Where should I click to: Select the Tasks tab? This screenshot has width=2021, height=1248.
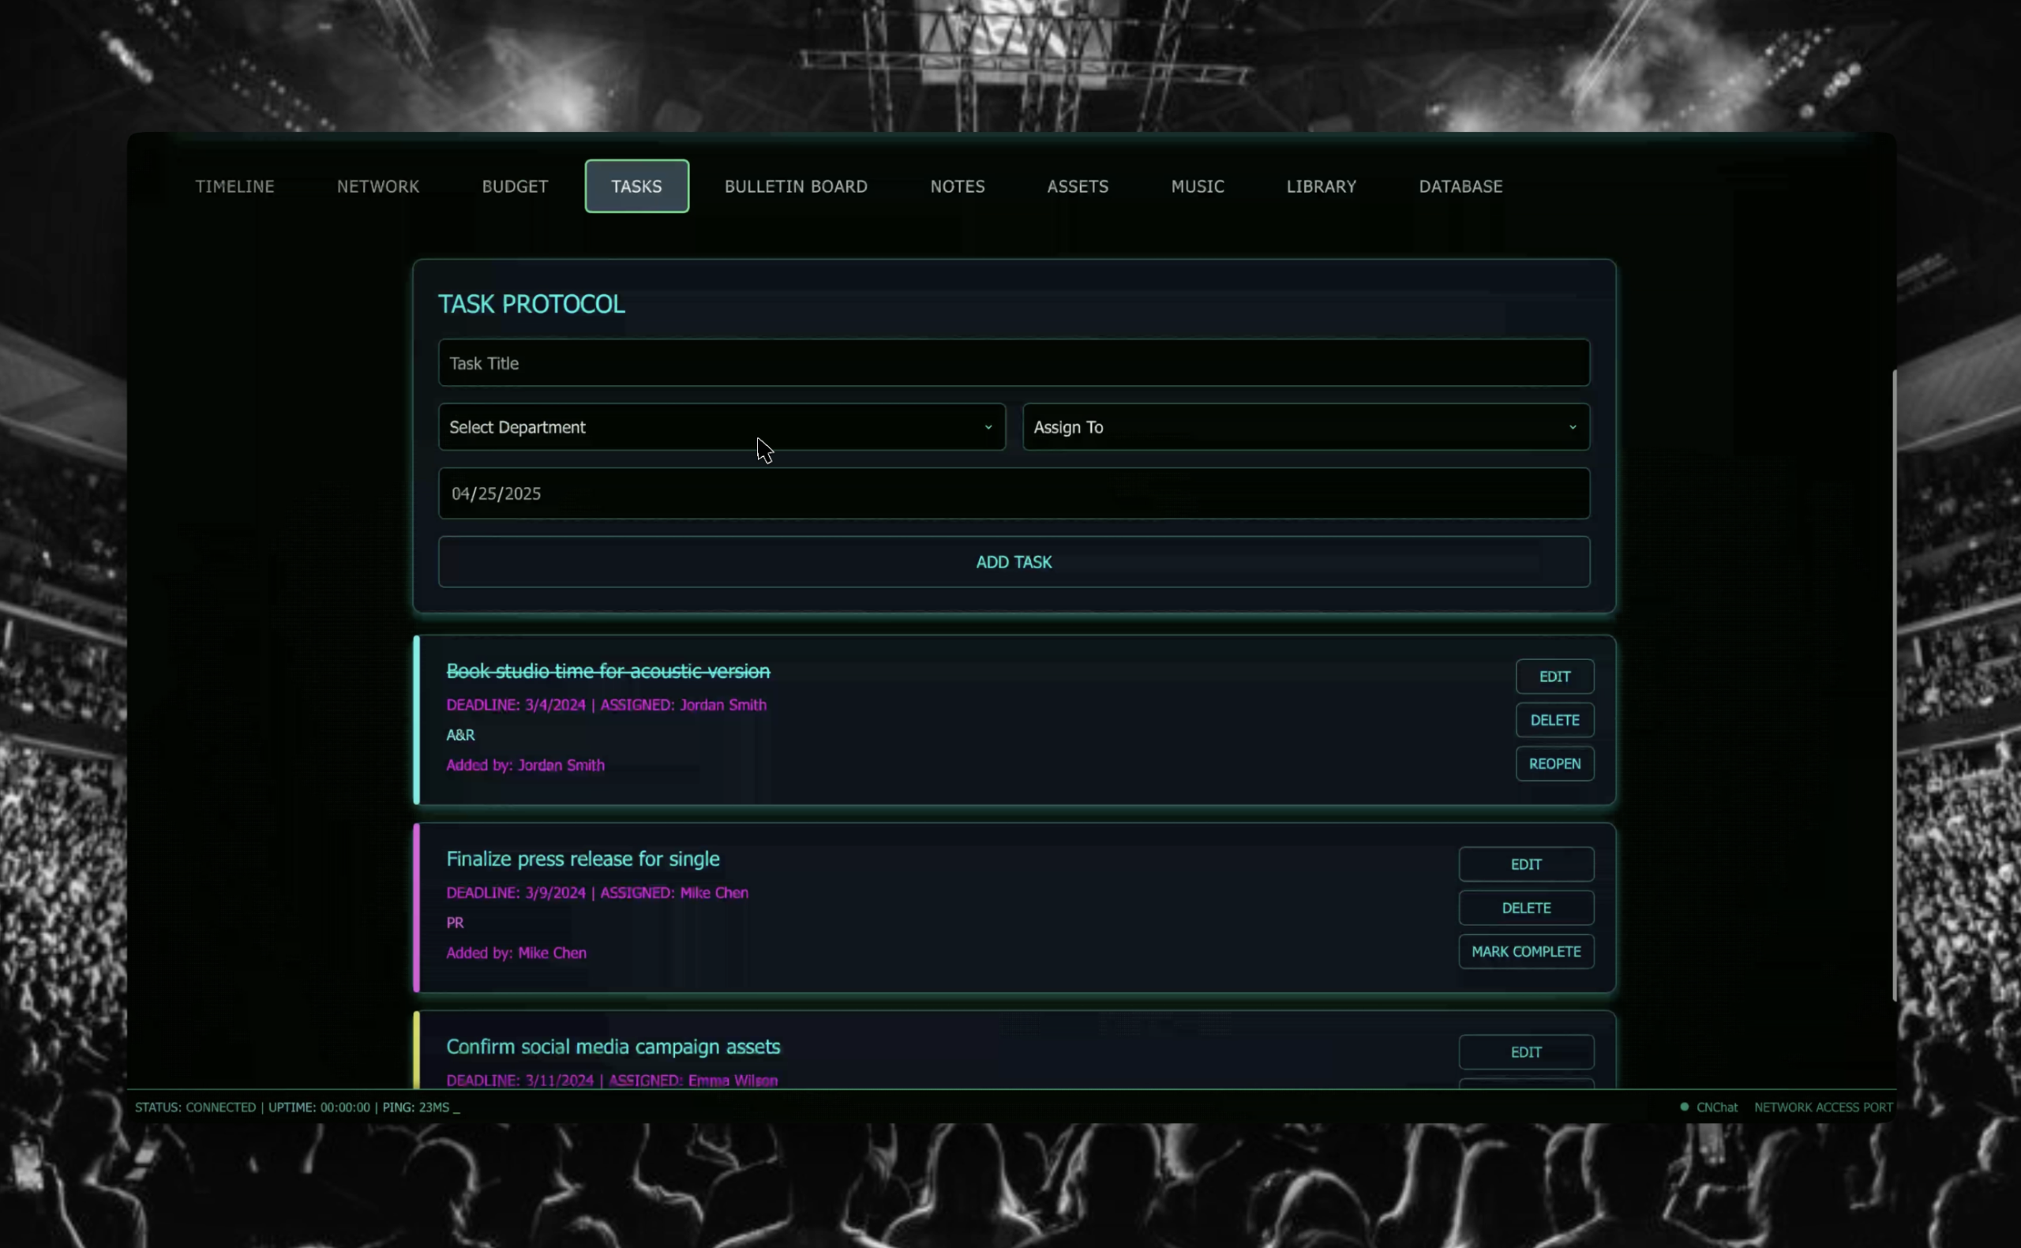(x=636, y=186)
